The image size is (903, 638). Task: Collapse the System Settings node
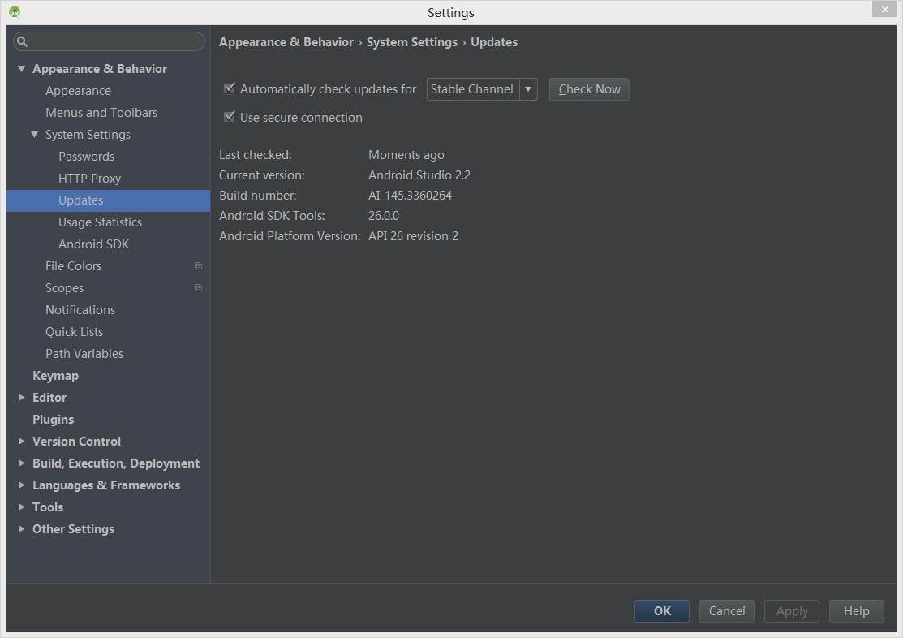35,134
